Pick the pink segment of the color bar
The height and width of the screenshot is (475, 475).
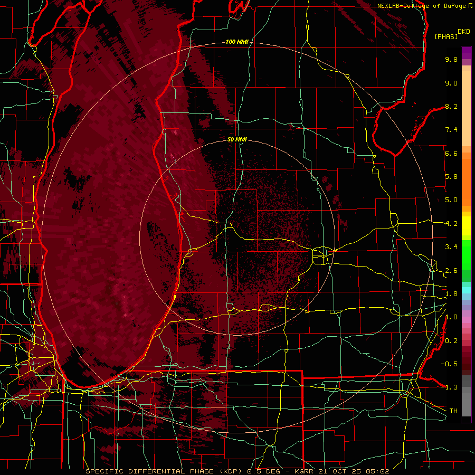point(466,320)
